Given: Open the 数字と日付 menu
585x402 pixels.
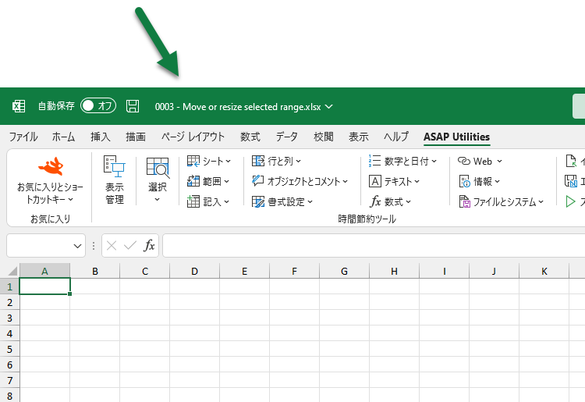Looking at the screenshot, I should click(x=402, y=162).
